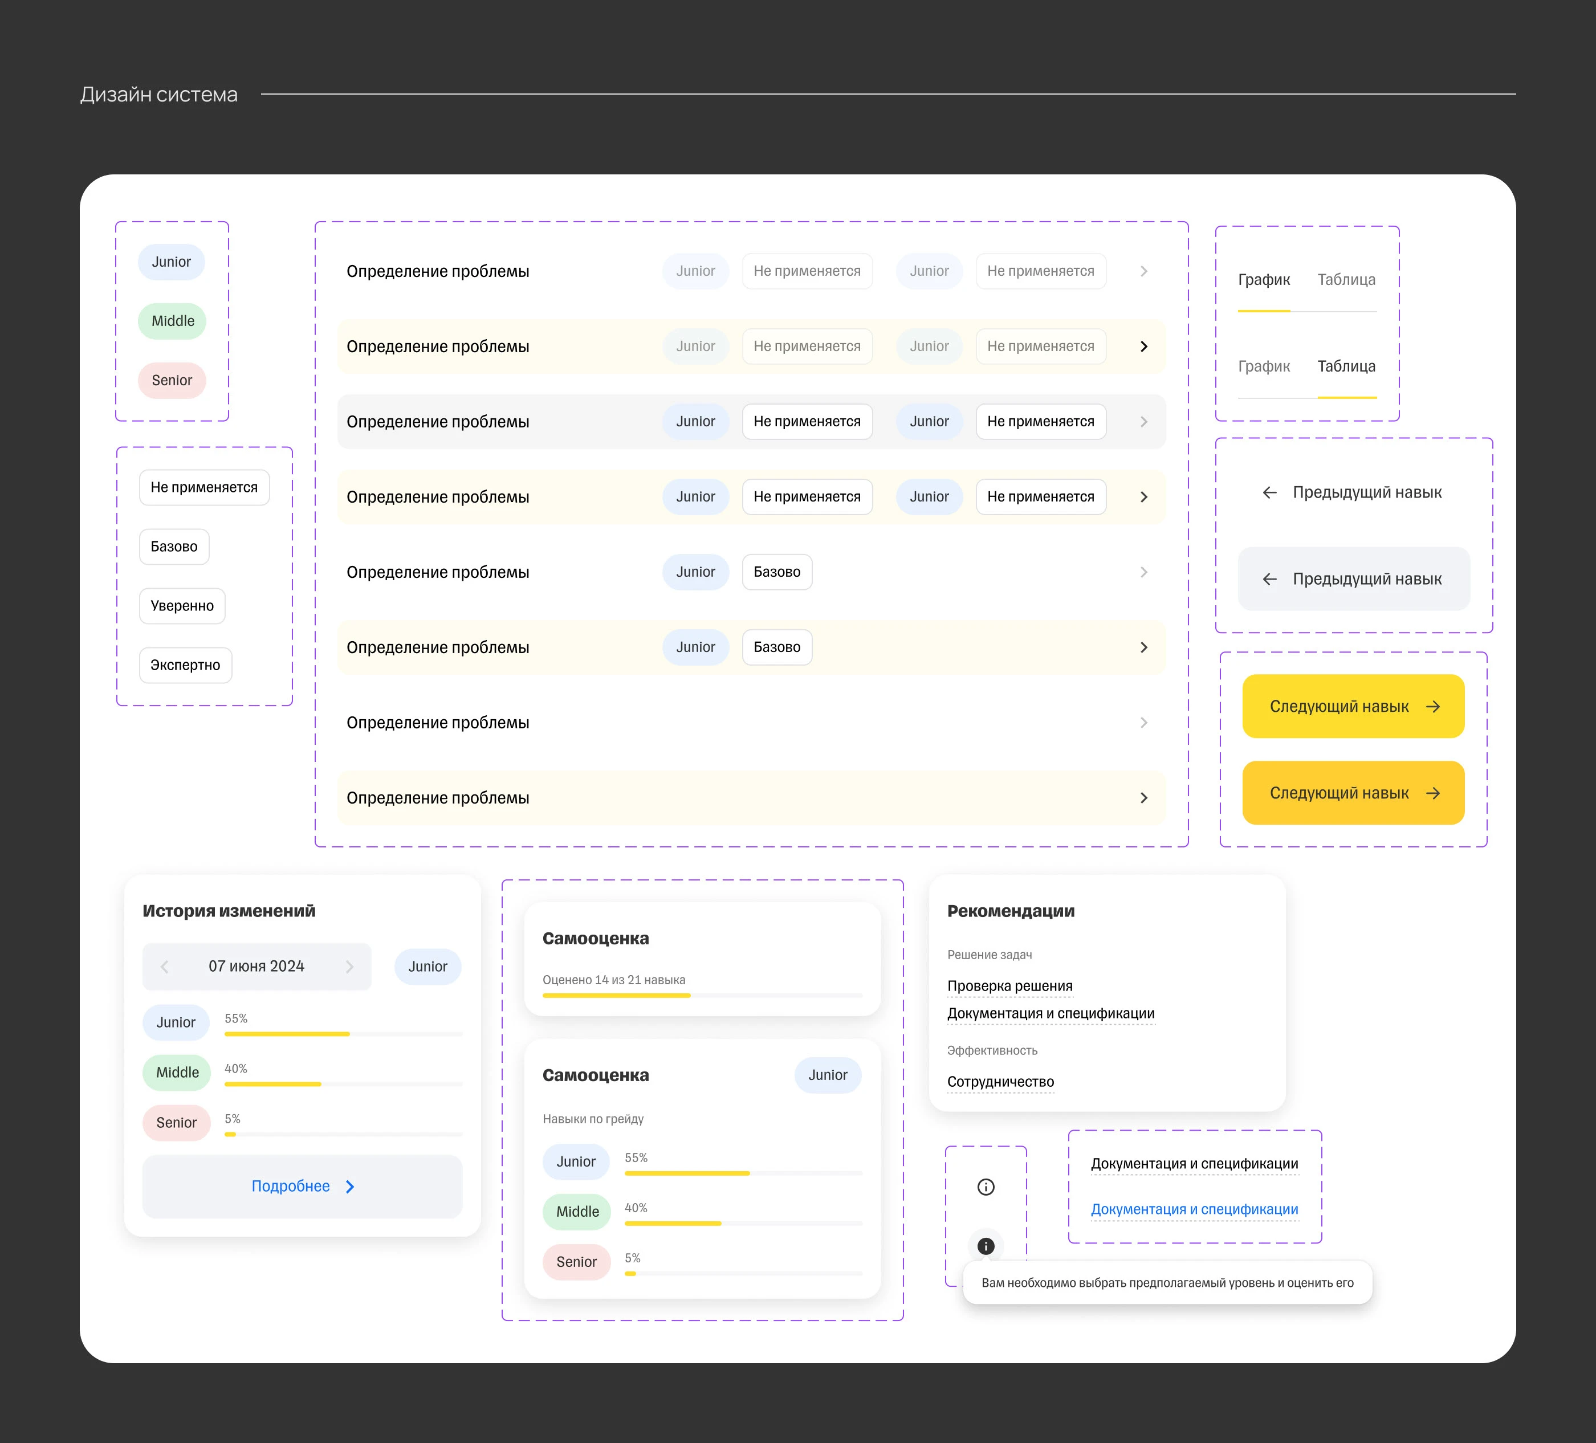Click the back arrow in the gray Предыдущий навык button

[1270, 580]
